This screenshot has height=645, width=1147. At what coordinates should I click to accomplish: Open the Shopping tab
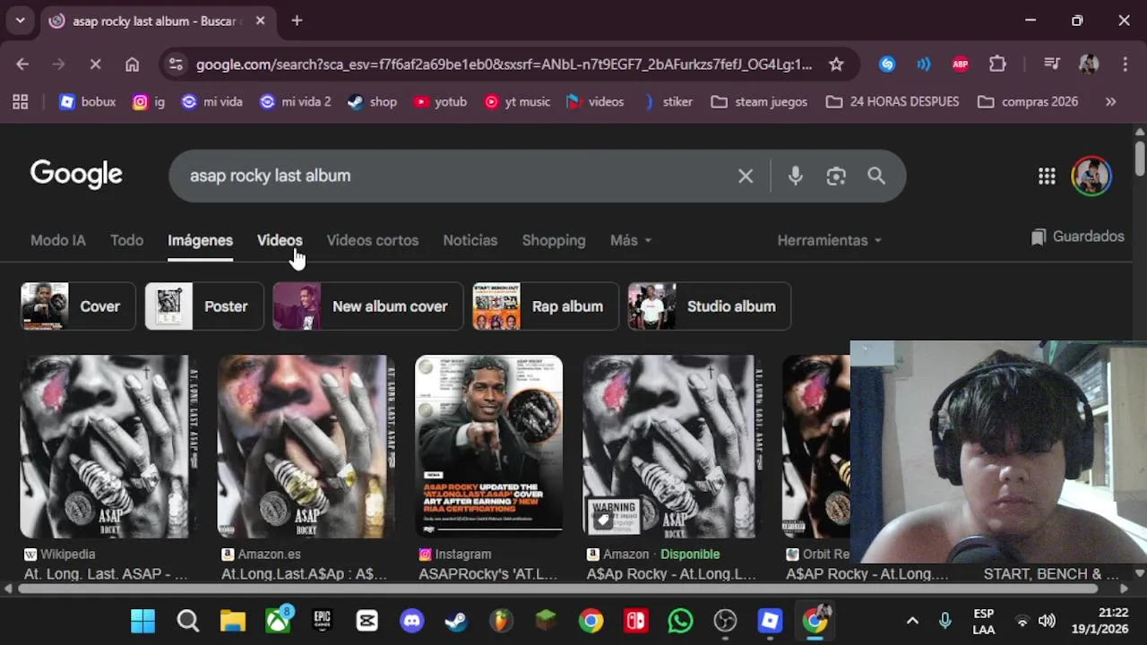click(554, 240)
